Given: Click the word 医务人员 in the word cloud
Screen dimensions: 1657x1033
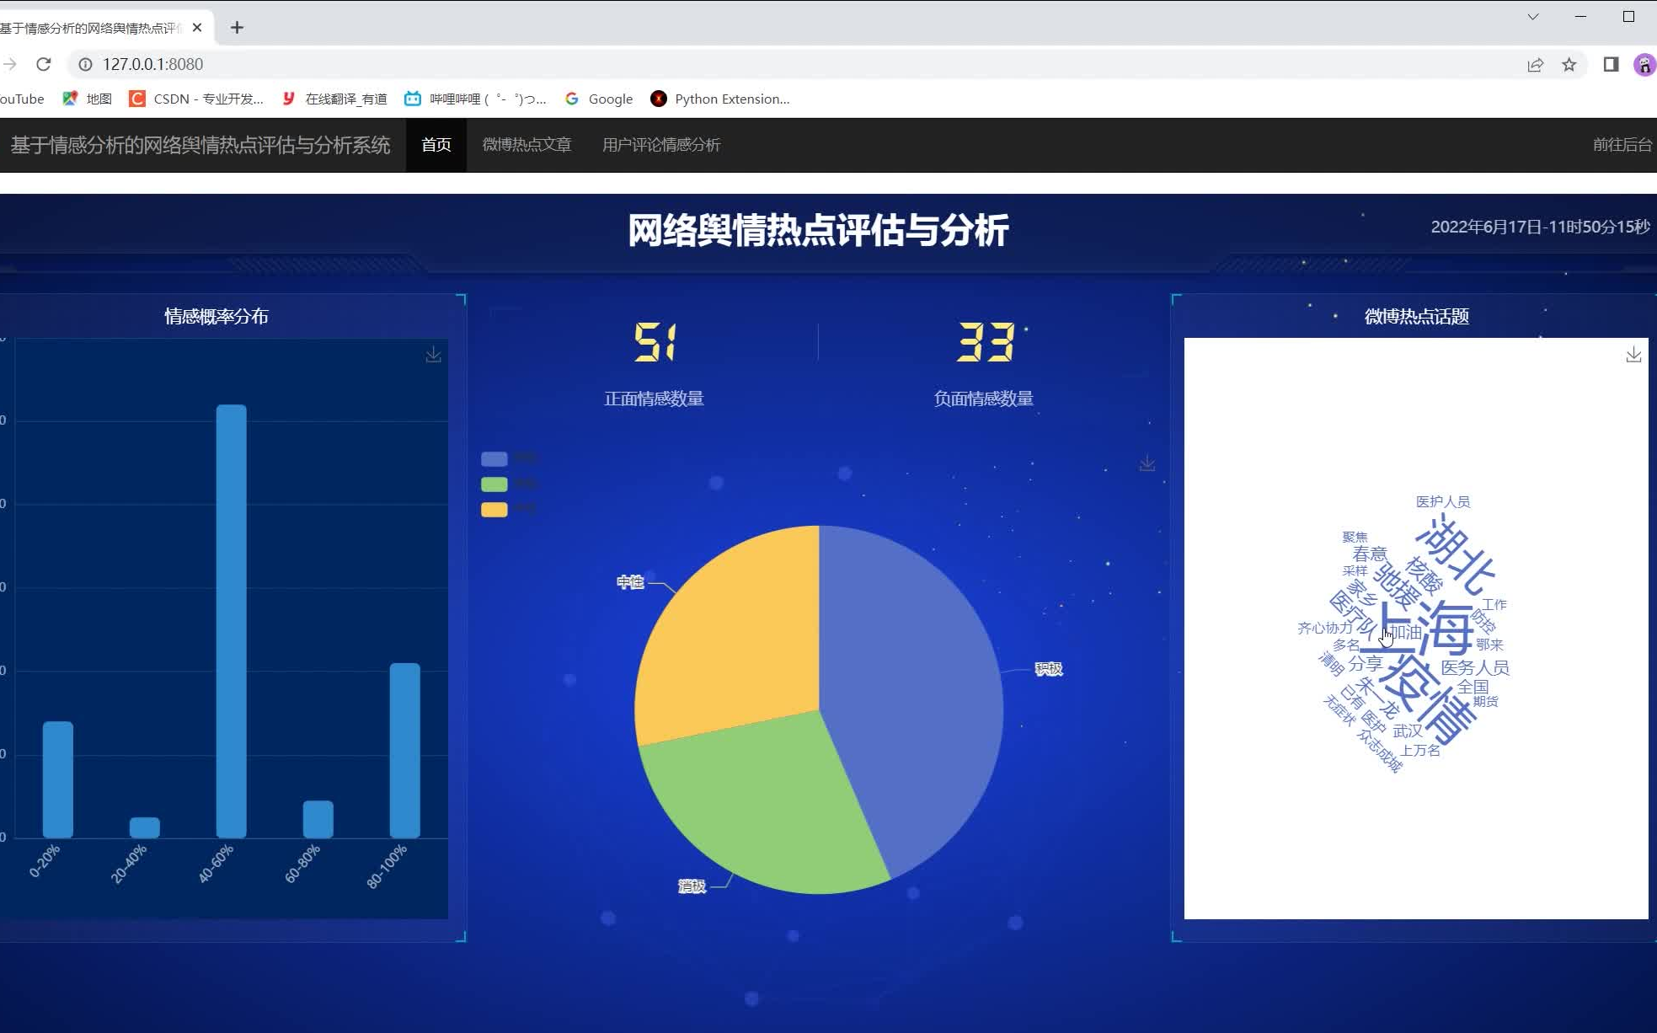Looking at the screenshot, I should [x=1474, y=667].
